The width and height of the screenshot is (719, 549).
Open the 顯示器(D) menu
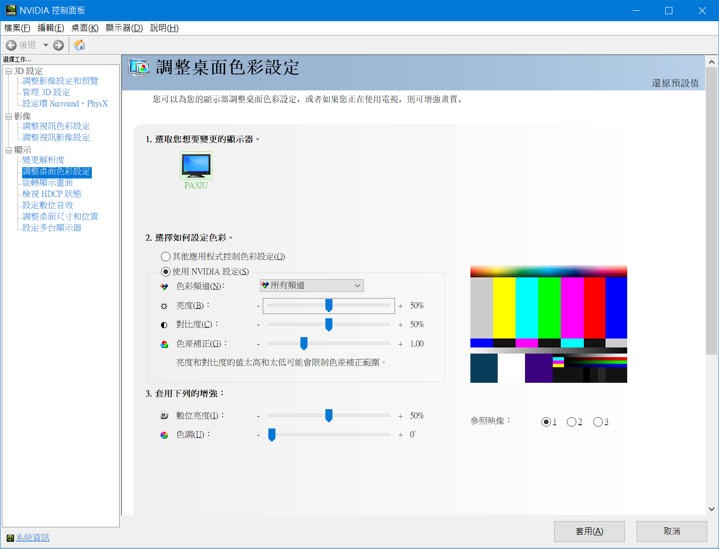click(x=124, y=28)
